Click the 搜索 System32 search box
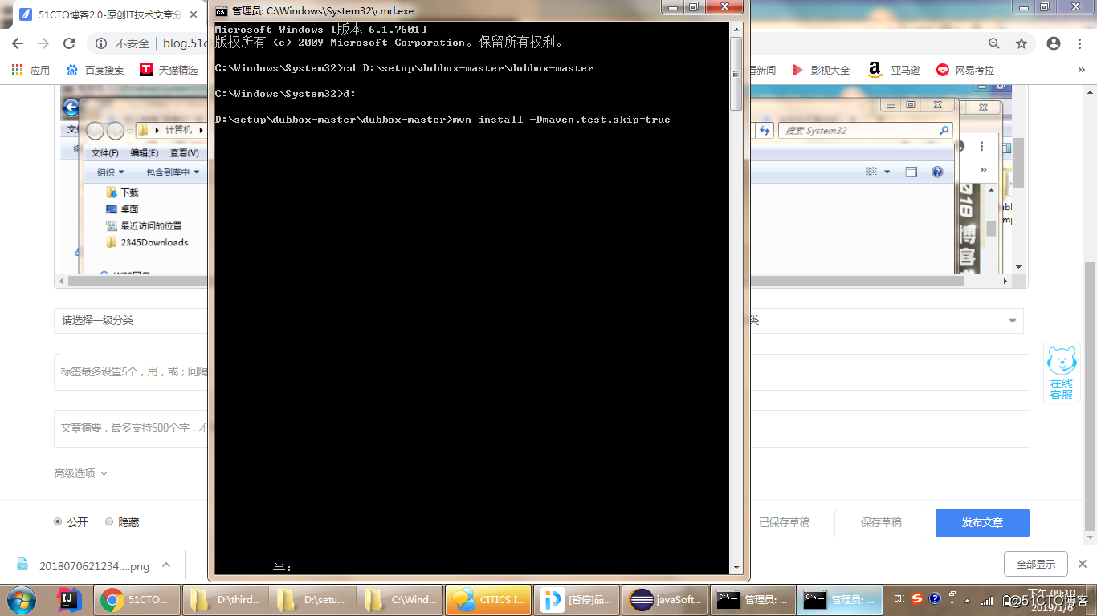Screen dimensions: 1097x616 (865, 130)
